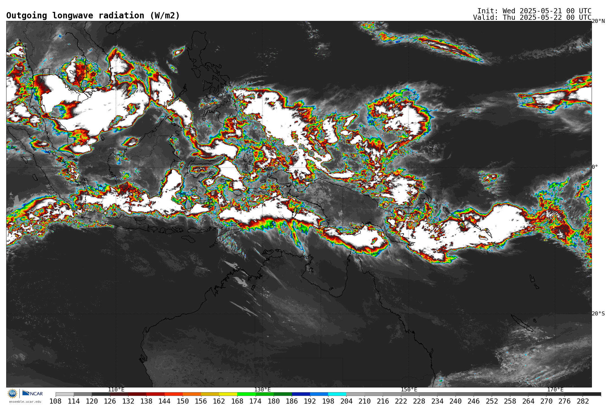Click the 20°S latitude label

(x=598, y=314)
